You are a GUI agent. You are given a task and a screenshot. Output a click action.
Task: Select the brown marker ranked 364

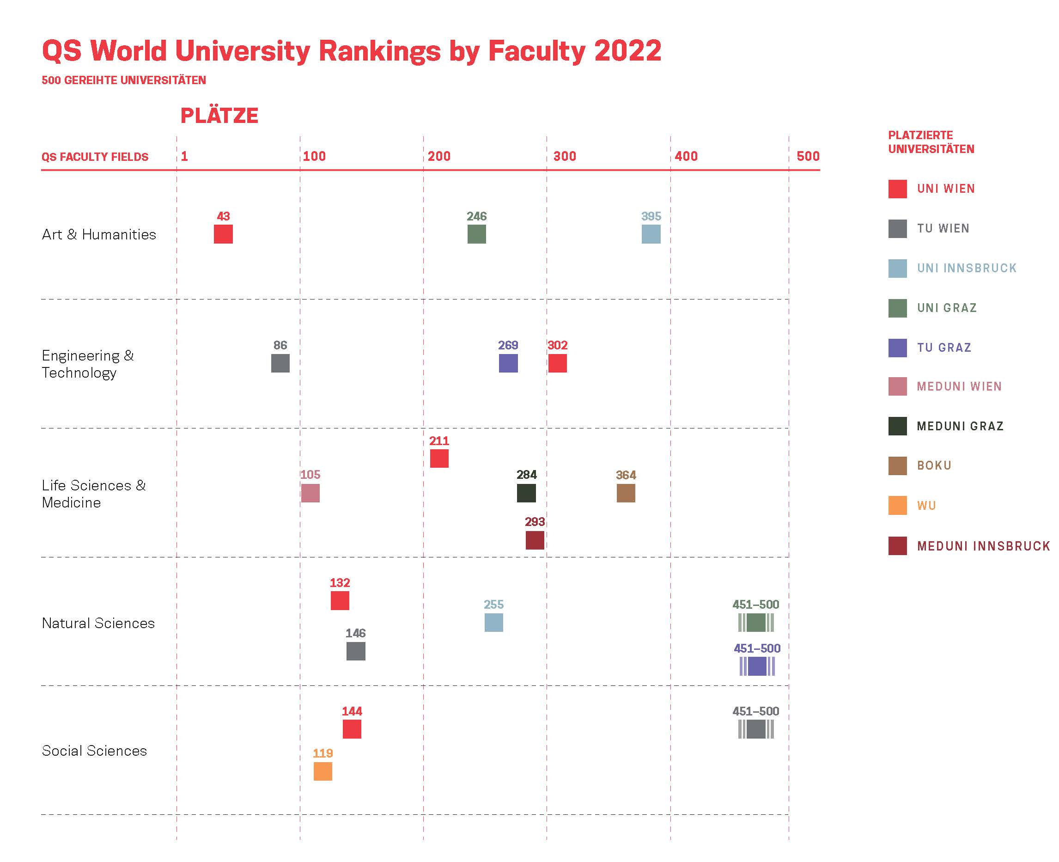click(x=626, y=493)
